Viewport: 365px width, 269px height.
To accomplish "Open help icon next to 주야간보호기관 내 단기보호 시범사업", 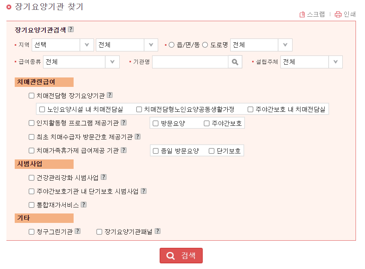I will pos(143,191).
